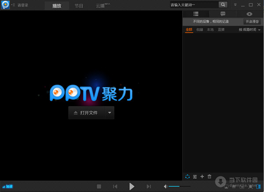Click the previous track button
The width and height of the screenshot is (264, 192).
click(x=115, y=186)
